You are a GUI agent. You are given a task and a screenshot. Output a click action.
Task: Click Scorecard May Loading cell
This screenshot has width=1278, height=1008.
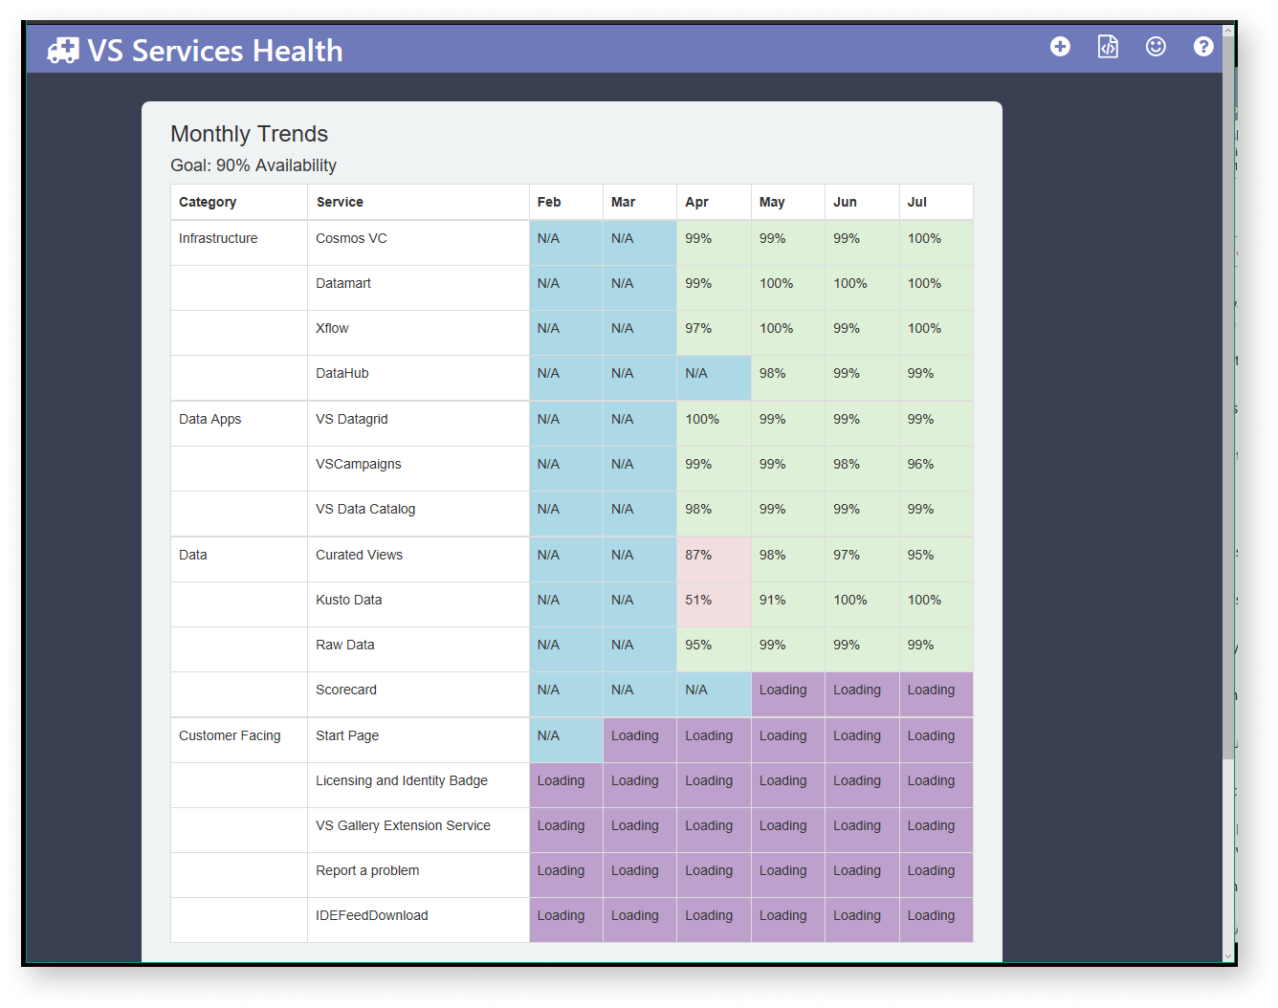[x=788, y=694]
